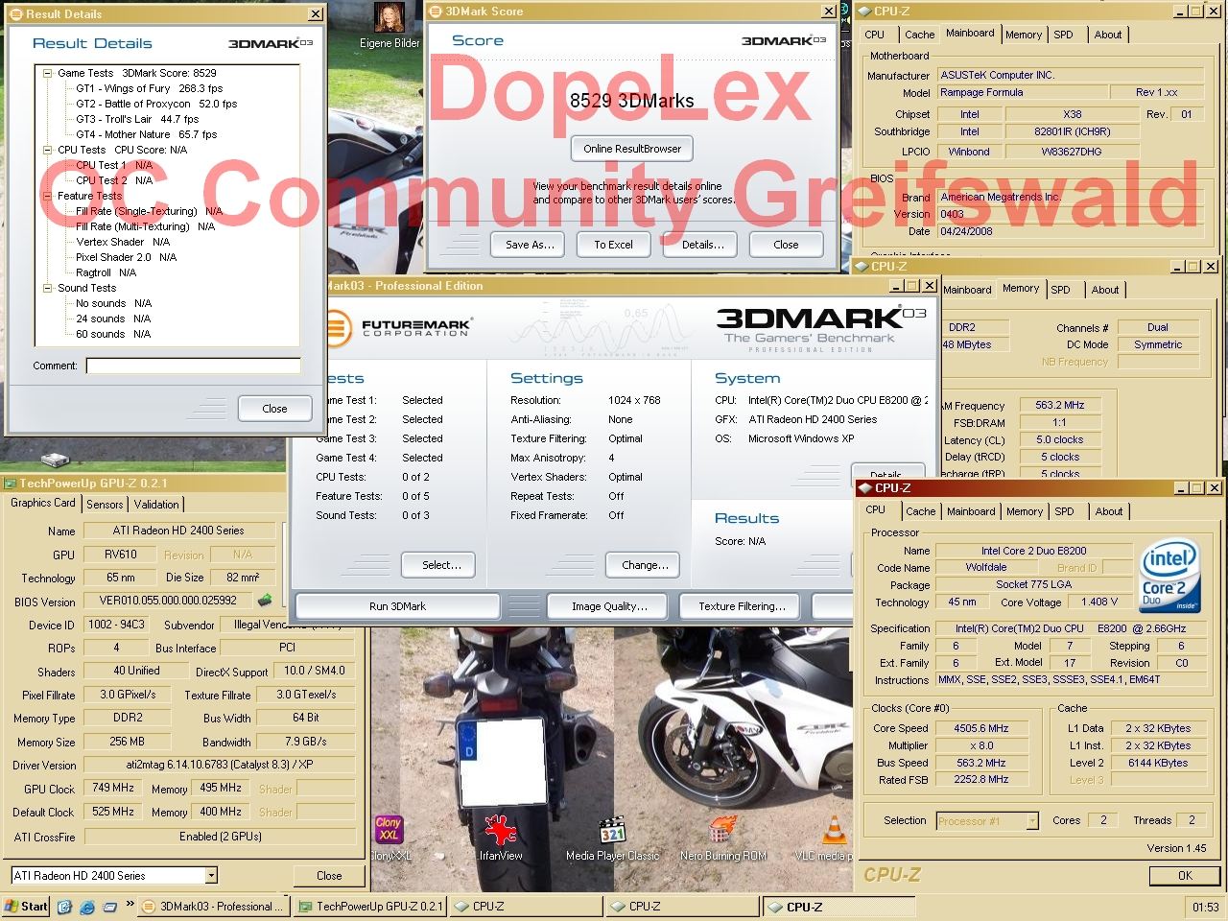Click To Excel button
Screen dimensions: 1228x921
point(613,245)
